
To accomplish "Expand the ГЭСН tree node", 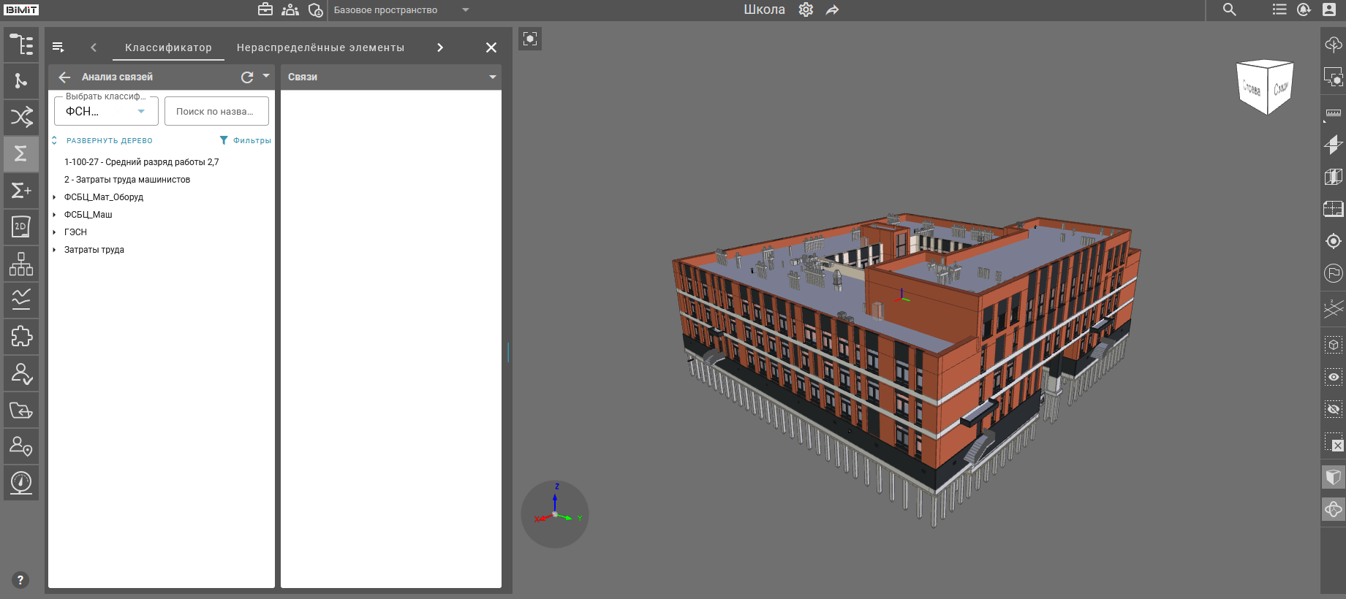I will pyautogui.click(x=55, y=232).
